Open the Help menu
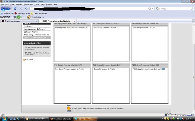Viewport: 195px width, 121px height. 43,5
